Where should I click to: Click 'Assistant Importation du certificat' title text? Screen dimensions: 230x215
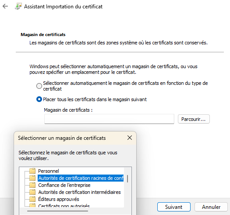63,7
